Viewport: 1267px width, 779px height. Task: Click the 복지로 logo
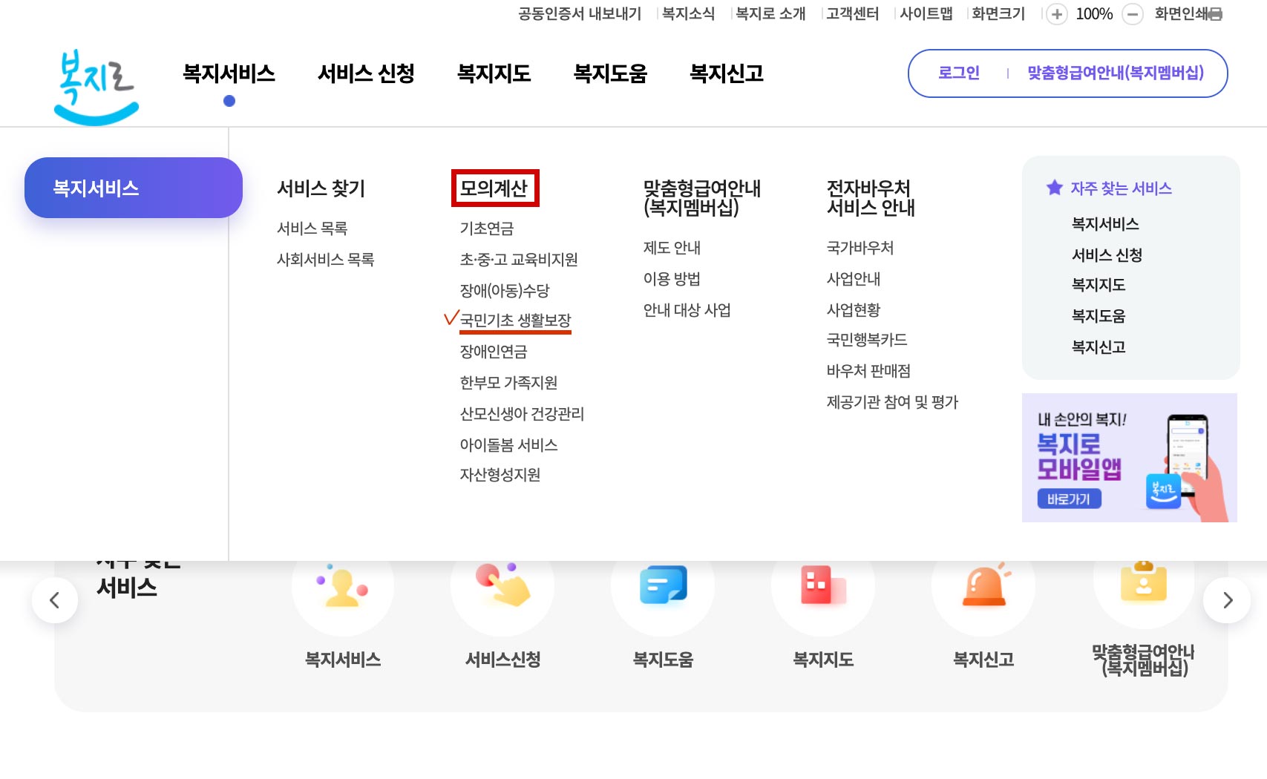pyautogui.click(x=95, y=82)
